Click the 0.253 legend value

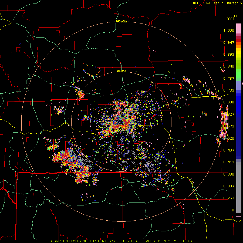point(229,198)
